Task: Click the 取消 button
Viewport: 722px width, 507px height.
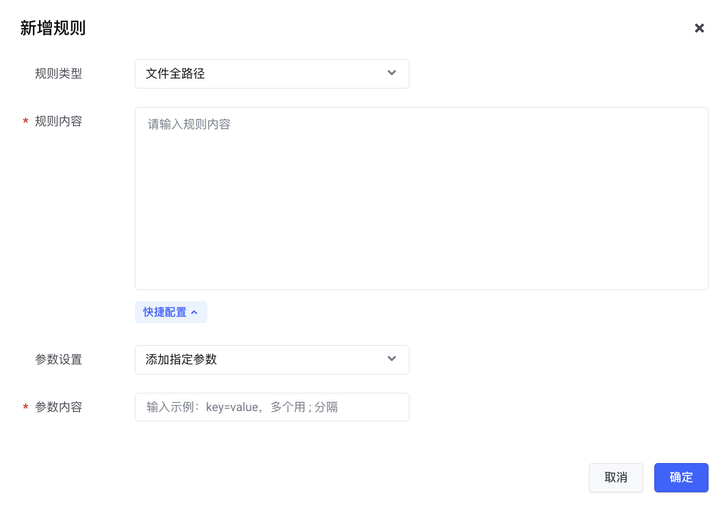Action: pyautogui.click(x=616, y=478)
